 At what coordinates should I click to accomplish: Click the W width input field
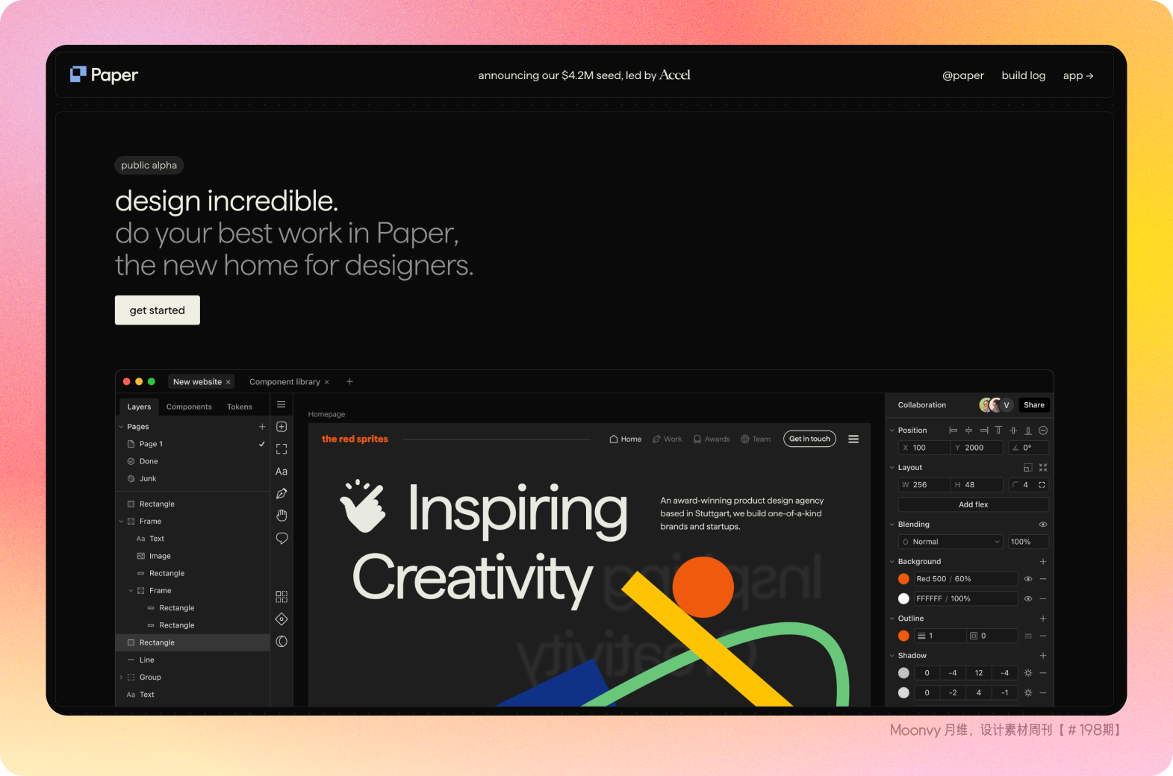(927, 485)
